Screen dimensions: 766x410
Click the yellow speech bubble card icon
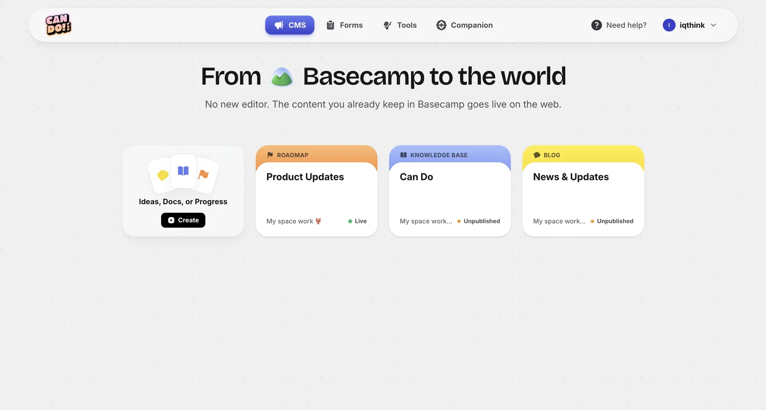(x=163, y=175)
